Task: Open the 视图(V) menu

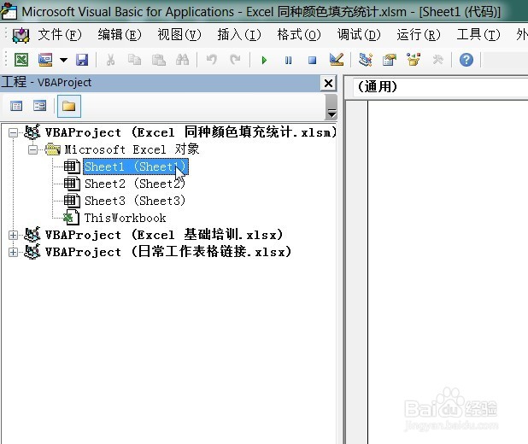Action: coord(179,35)
